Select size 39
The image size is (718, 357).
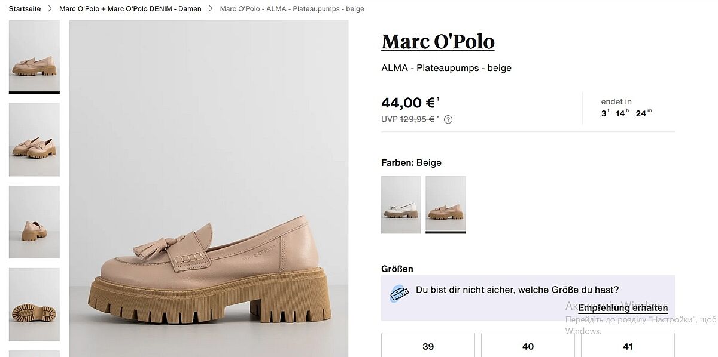(428, 346)
